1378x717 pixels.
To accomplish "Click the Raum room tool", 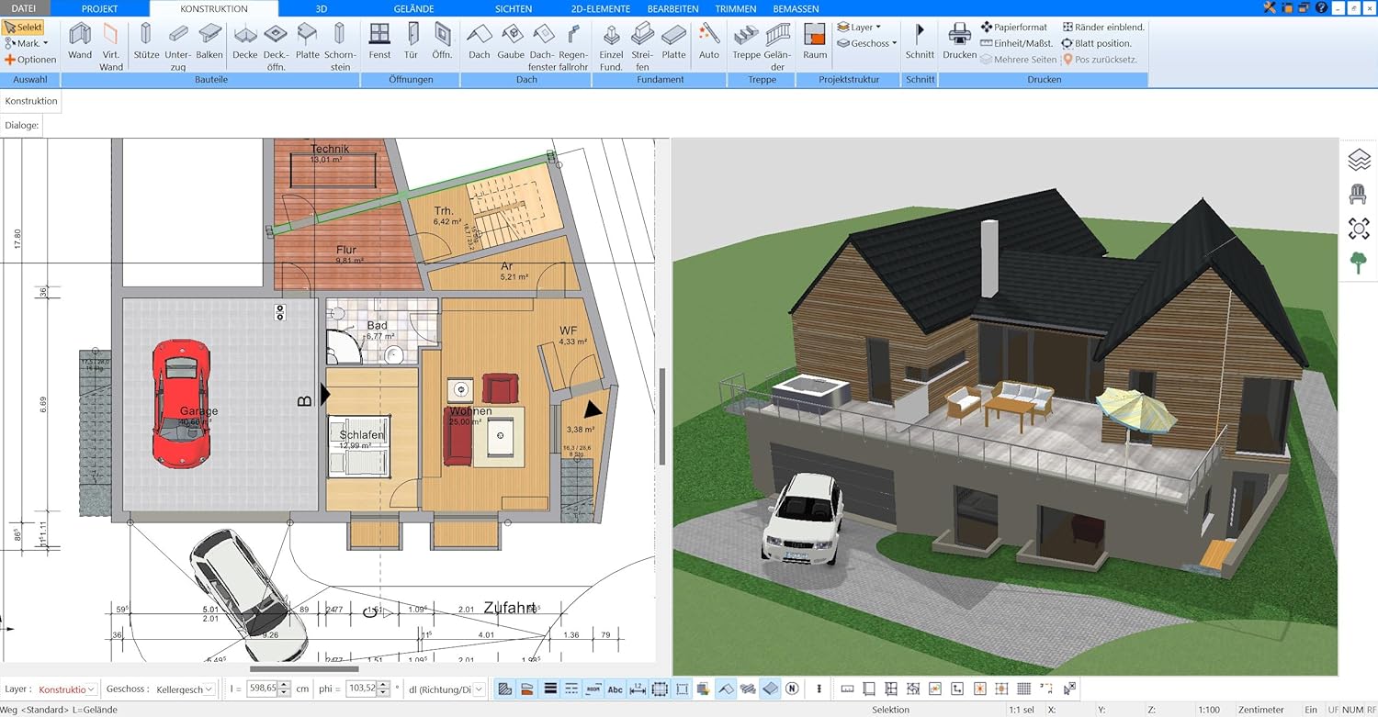I will pos(815,42).
